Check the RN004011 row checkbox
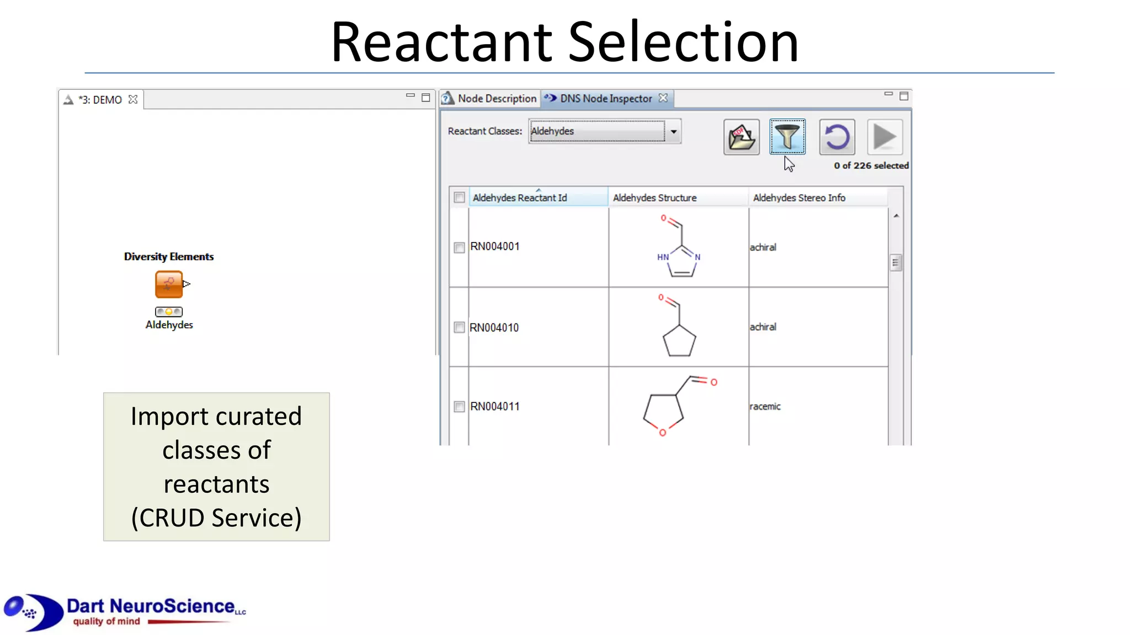 tap(459, 407)
